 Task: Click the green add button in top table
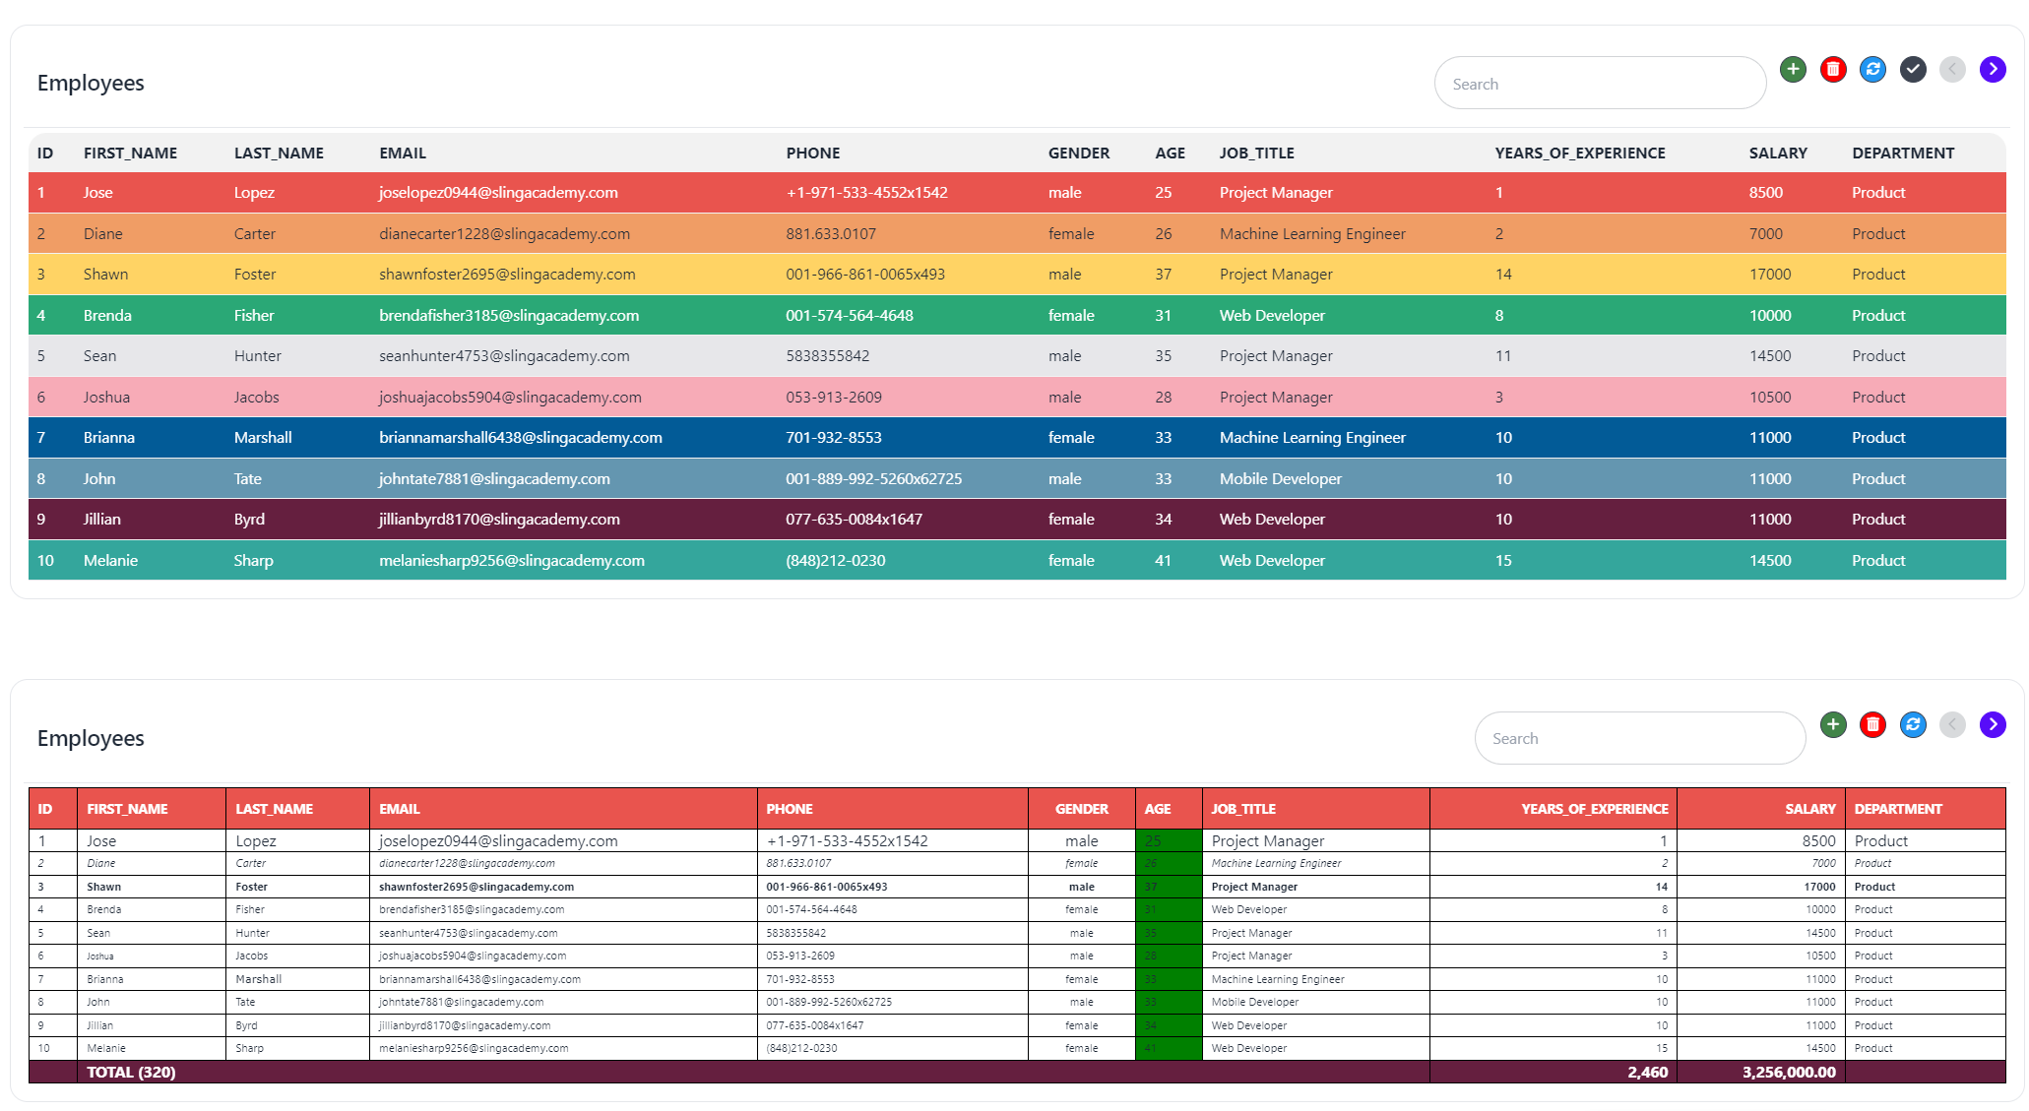[1793, 69]
